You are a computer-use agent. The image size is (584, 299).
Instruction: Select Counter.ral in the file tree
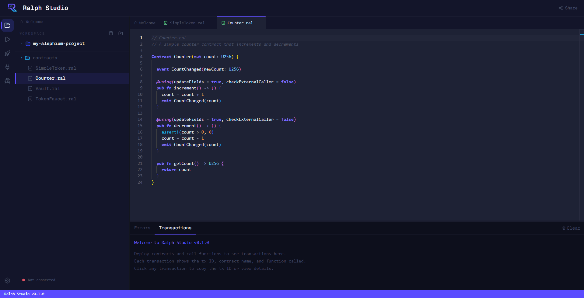(50, 78)
